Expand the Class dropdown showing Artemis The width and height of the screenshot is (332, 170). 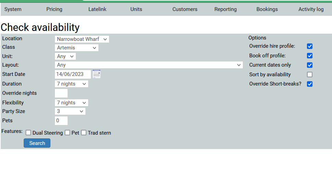pos(76,48)
